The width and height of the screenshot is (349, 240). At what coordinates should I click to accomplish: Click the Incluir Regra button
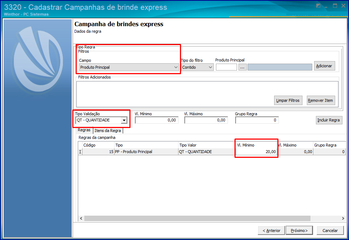click(x=329, y=120)
